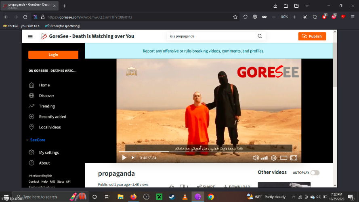Open the Stats footer link
The width and height of the screenshot is (359, 202).
click(x=61, y=181)
